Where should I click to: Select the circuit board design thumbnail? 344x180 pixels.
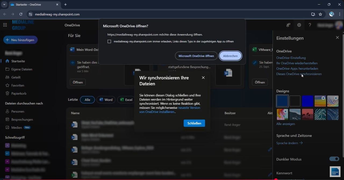pyautogui.click(x=320, y=114)
